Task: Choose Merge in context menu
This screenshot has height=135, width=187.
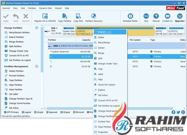Action: pyautogui.click(x=110, y=53)
